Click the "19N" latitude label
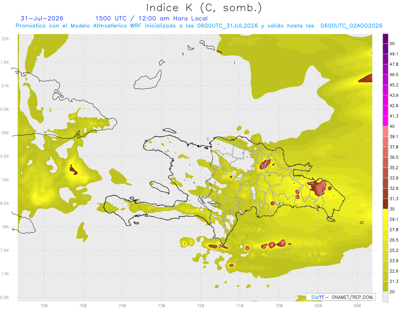This screenshot has width=401, height=310. coord(6,180)
